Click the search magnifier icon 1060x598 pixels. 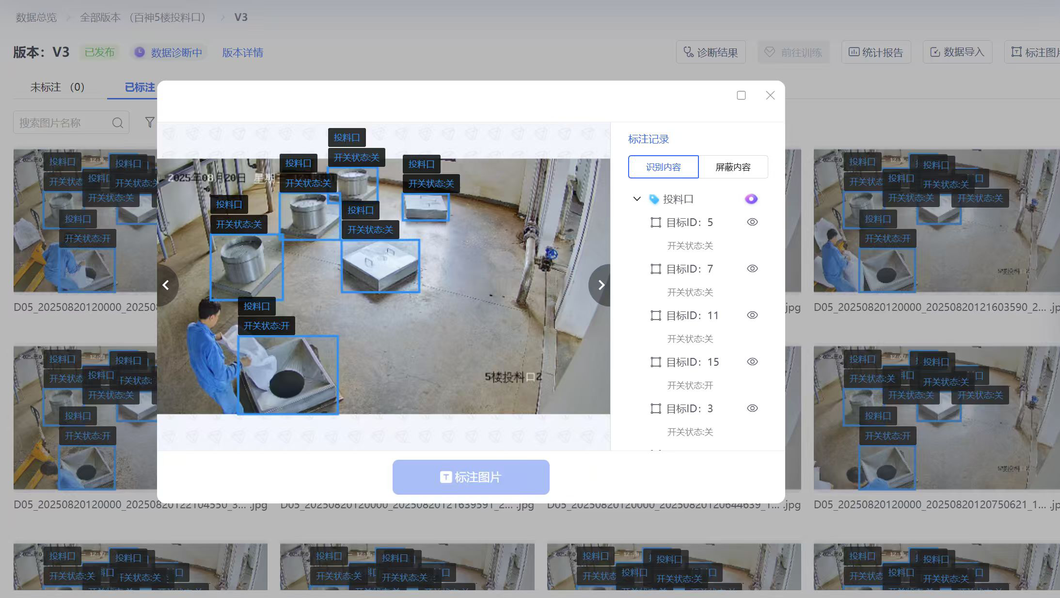tap(117, 123)
